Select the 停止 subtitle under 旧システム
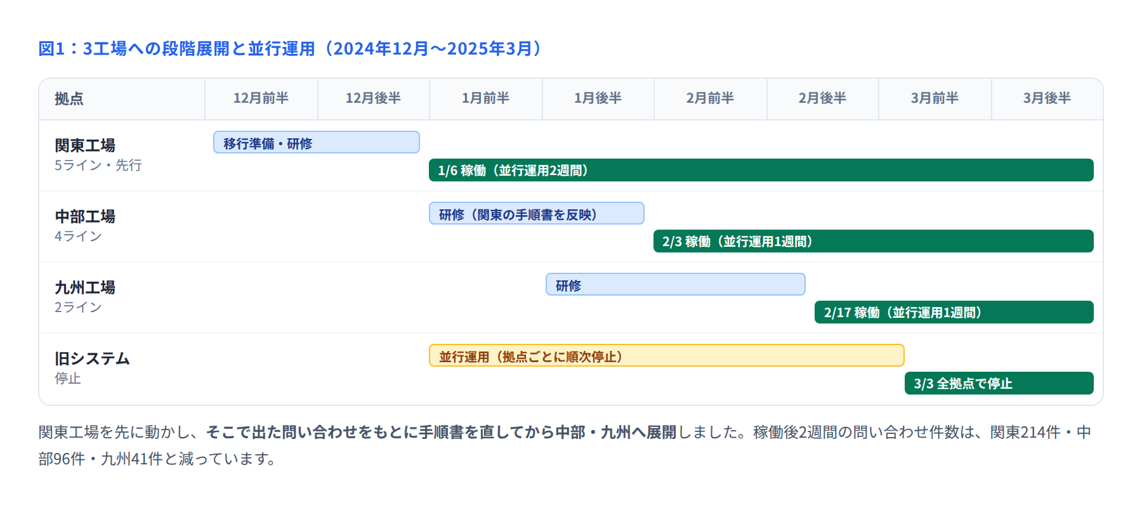Image resolution: width=1142 pixels, height=510 pixels. pos(68,378)
